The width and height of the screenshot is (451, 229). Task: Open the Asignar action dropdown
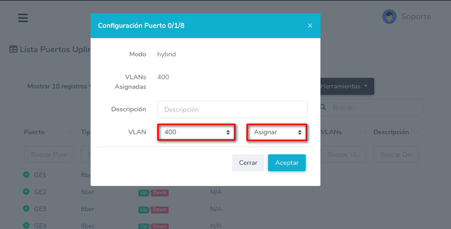277,132
